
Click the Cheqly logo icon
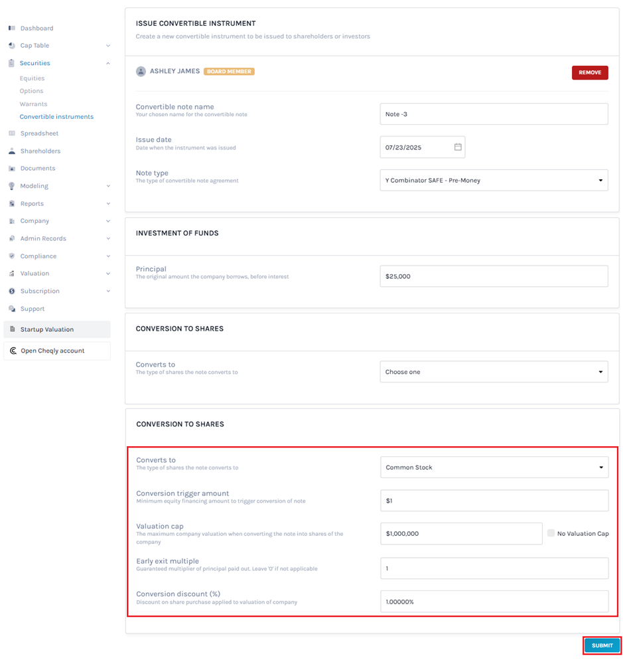pyautogui.click(x=13, y=351)
